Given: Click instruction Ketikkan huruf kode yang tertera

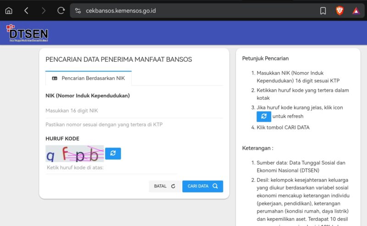Looking at the screenshot, I should pyautogui.click(x=303, y=94).
